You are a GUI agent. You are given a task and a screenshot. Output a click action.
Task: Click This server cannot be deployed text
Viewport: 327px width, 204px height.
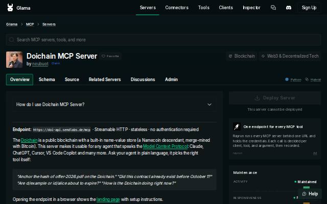pyautogui.click(x=275, y=109)
